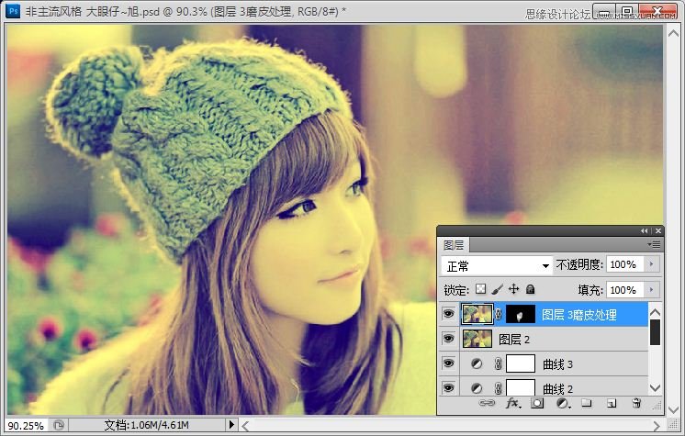Image resolution: width=685 pixels, height=436 pixels.
Task: Add a layer mask using the mask icon
Action: click(x=538, y=403)
